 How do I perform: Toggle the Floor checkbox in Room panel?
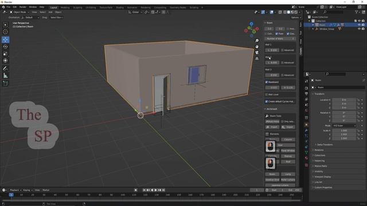[276, 34]
